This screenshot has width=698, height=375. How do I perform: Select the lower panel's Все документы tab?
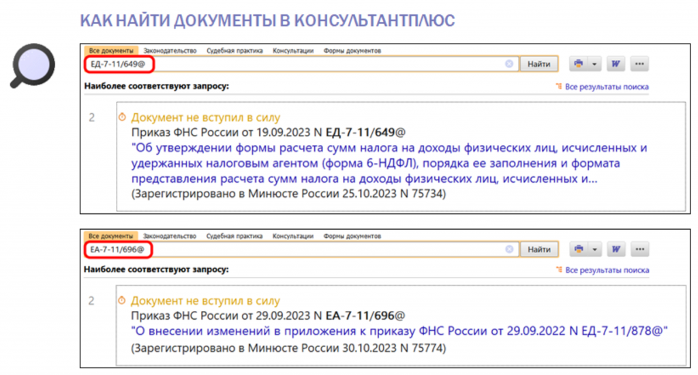pos(110,236)
